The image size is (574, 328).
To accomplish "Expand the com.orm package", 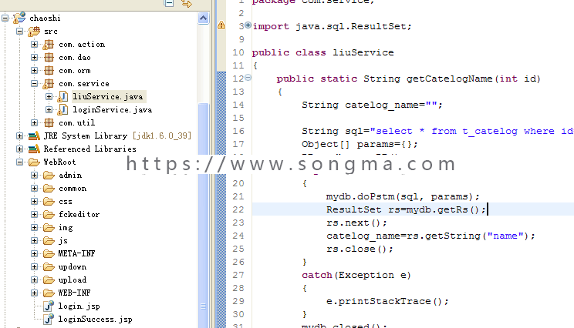I will pyautogui.click(x=35, y=71).
